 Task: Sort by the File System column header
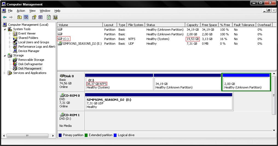(x=136, y=25)
